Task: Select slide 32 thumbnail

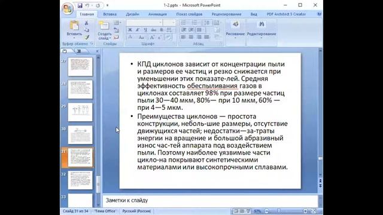Action: coord(80,180)
